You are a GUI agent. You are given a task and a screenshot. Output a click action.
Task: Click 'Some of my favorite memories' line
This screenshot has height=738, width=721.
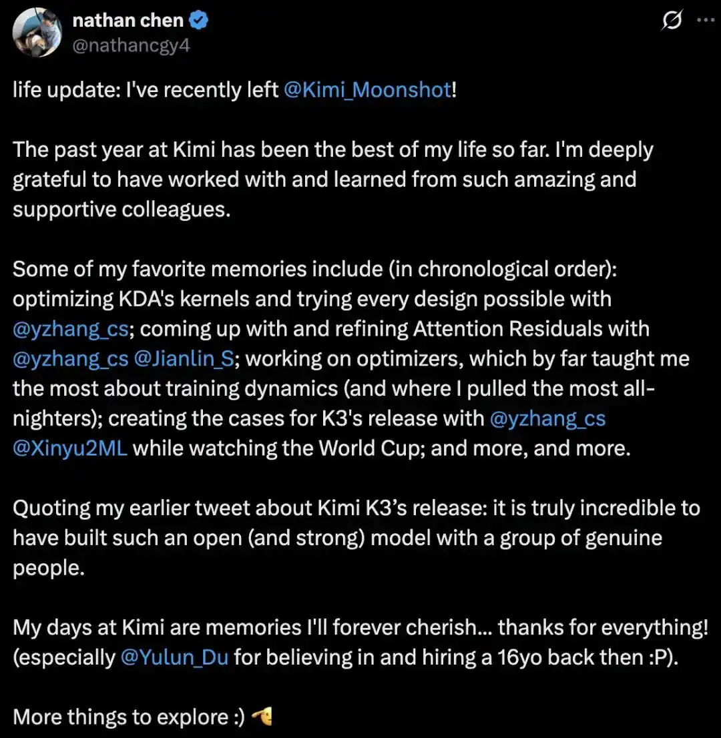tap(314, 269)
